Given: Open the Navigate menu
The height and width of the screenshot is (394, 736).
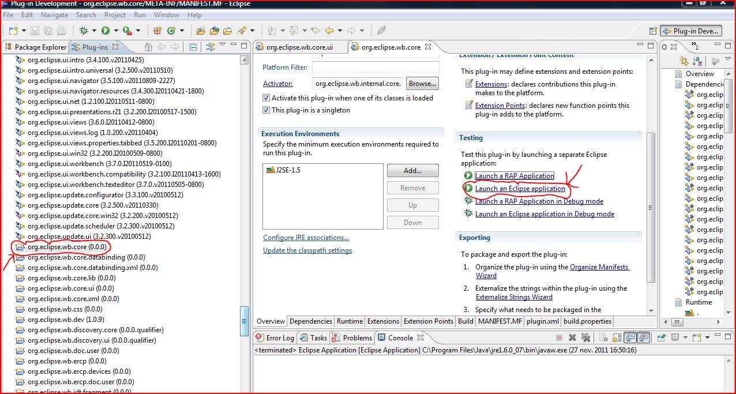Looking at the screenshot, I should (x=54, y=15).
